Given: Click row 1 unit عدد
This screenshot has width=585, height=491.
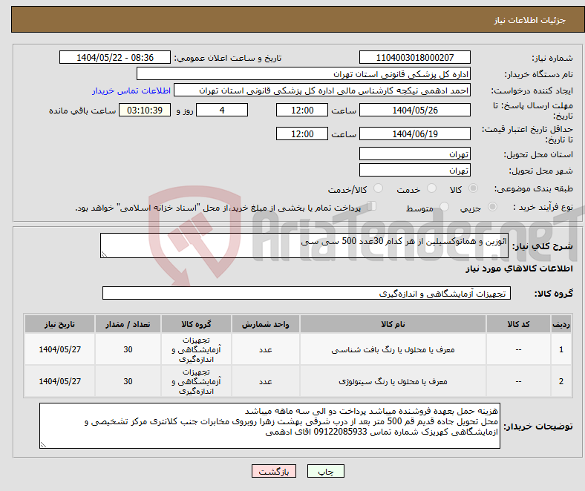Looking at the screenshot, I should tap(265, 349).
